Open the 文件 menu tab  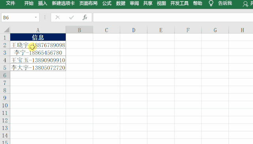[11, 3]
